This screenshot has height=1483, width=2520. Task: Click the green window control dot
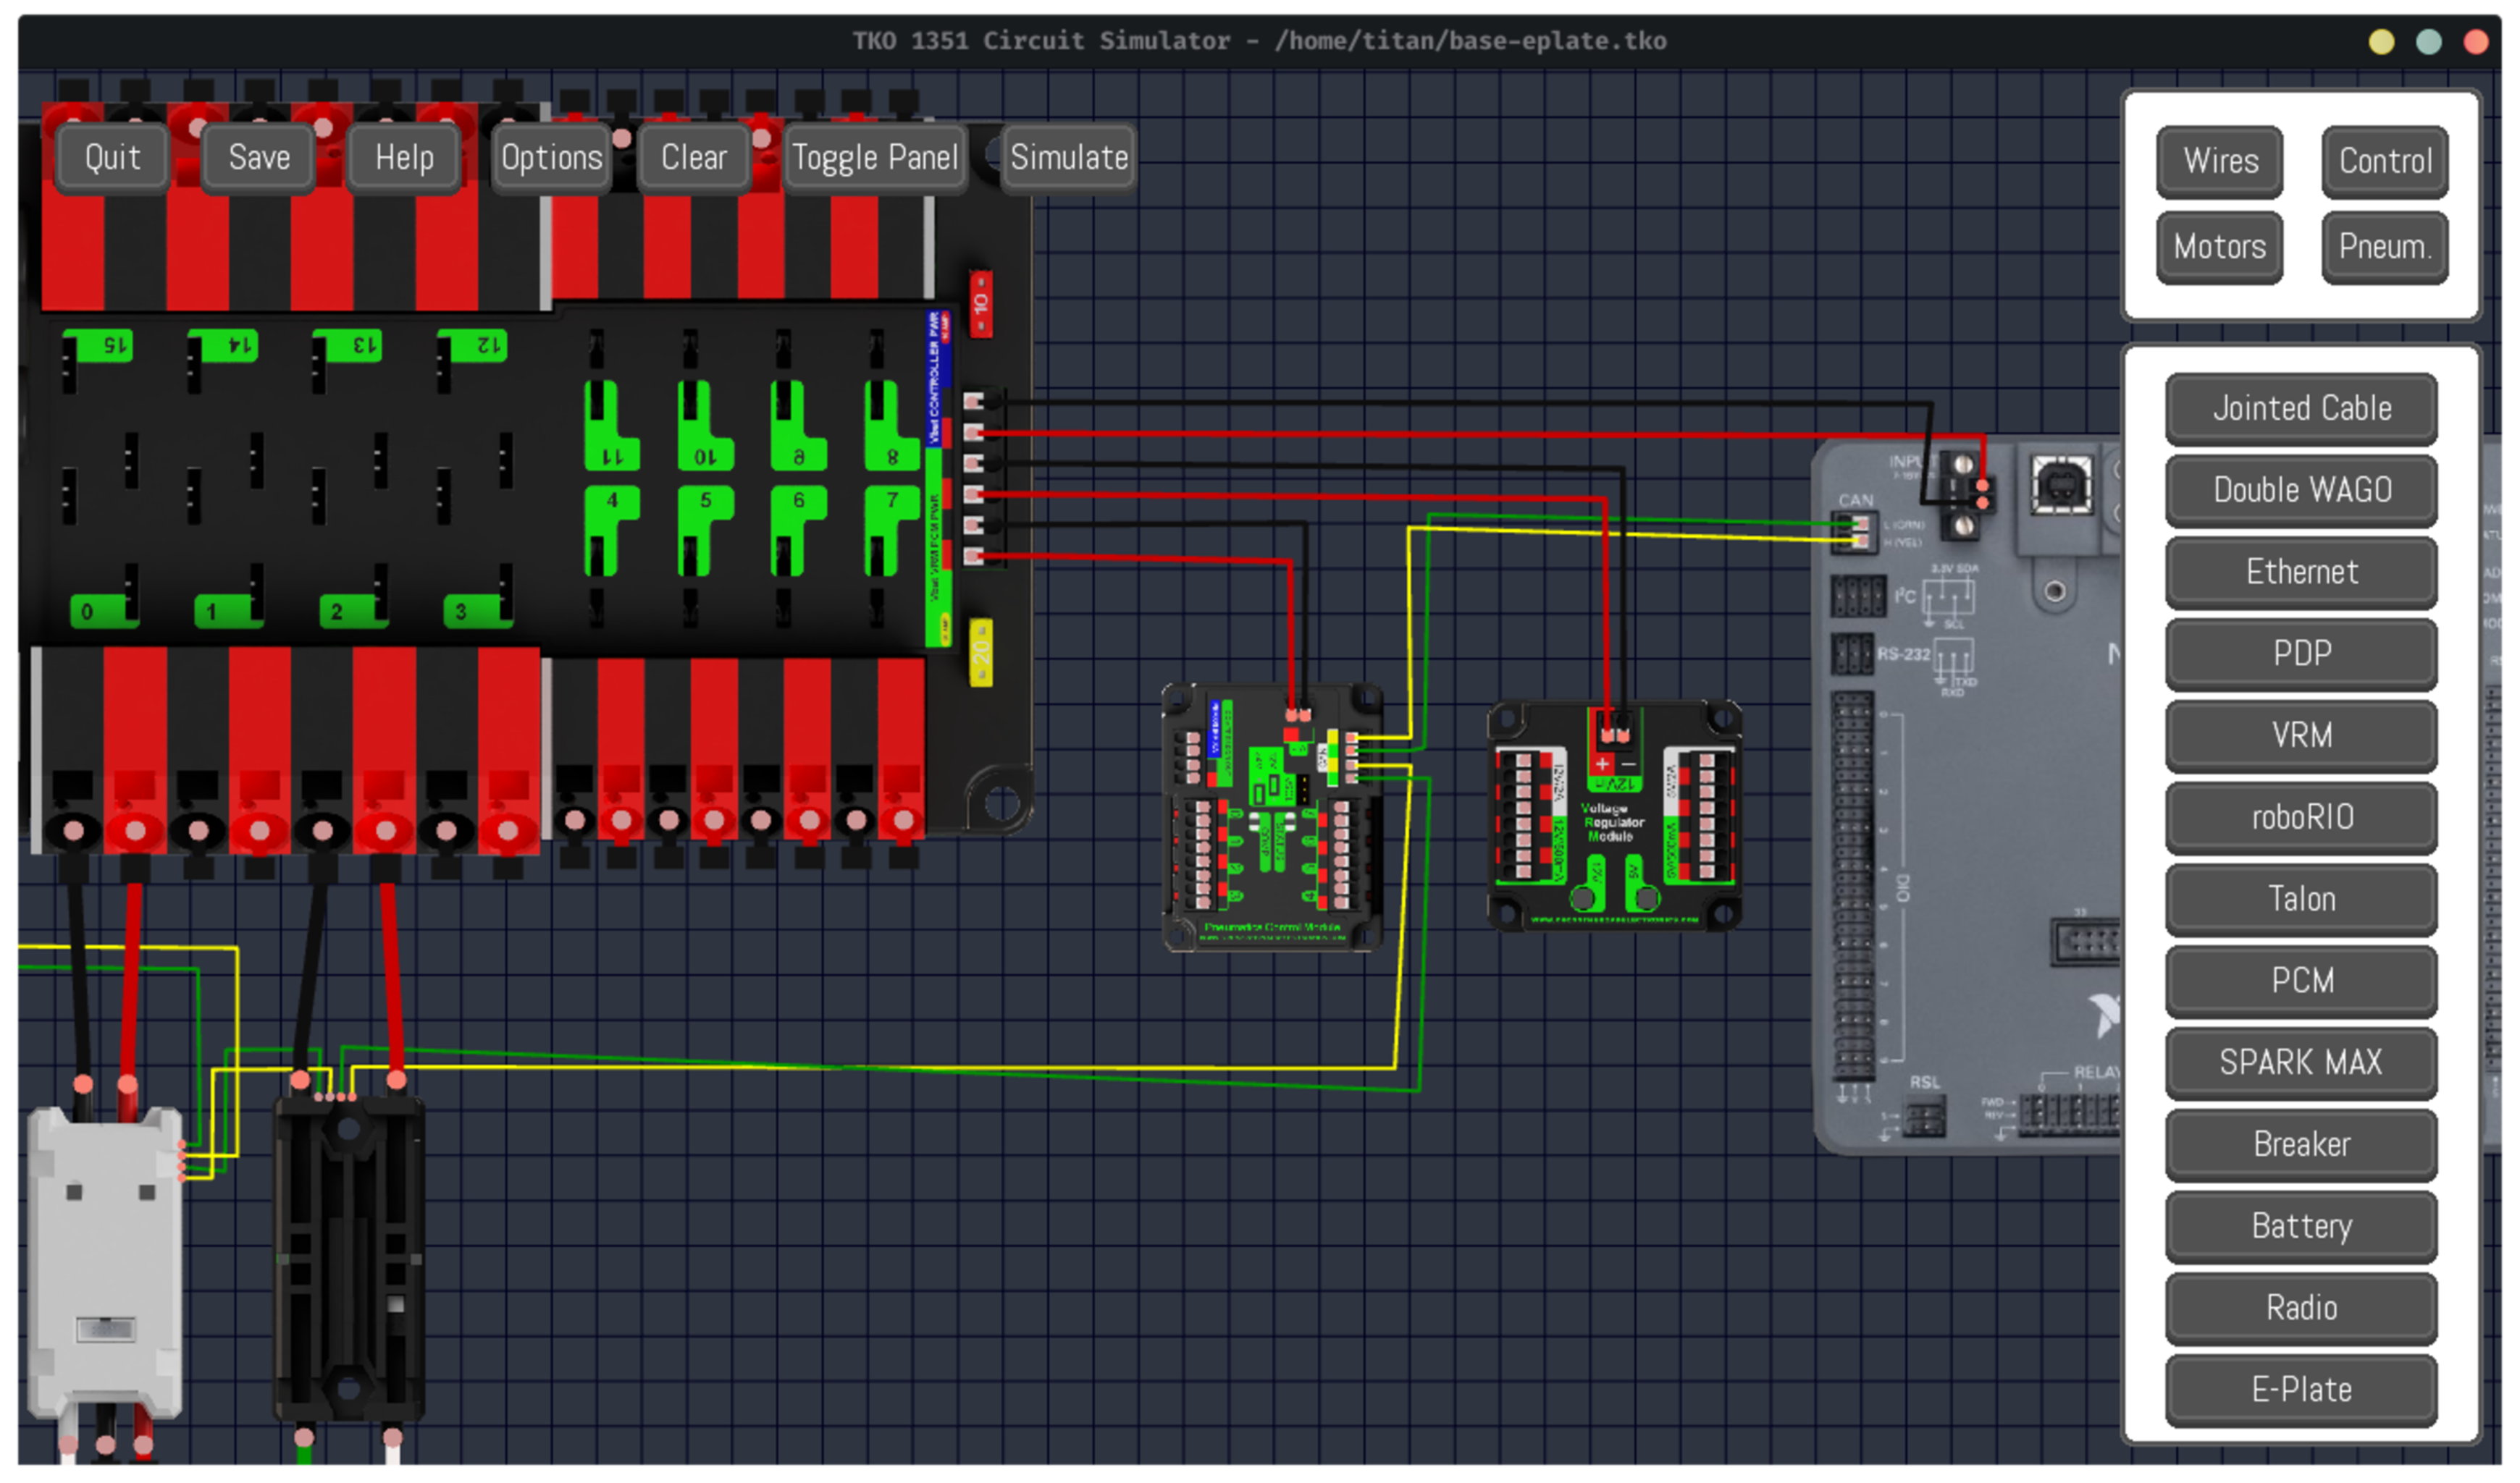(x=2428, y=42)
